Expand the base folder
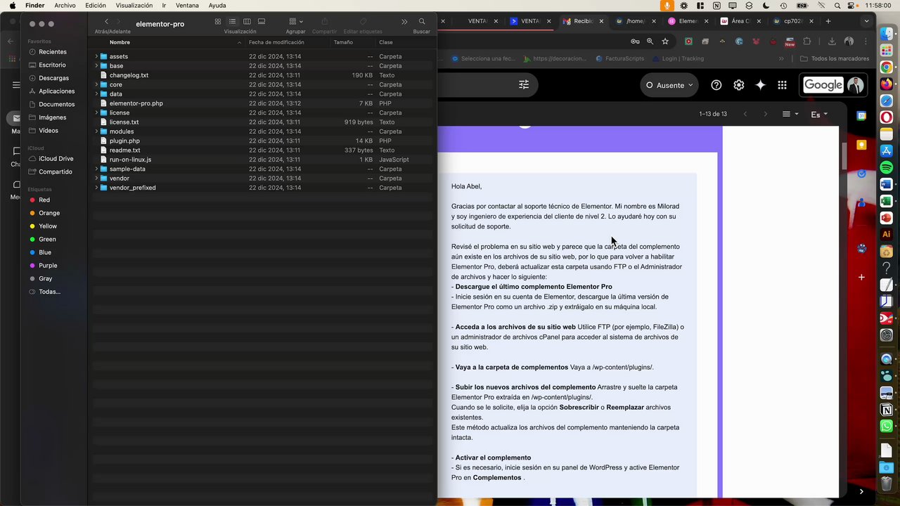The height and width of the screenshot is (506, 900). [x=96, y=66]
